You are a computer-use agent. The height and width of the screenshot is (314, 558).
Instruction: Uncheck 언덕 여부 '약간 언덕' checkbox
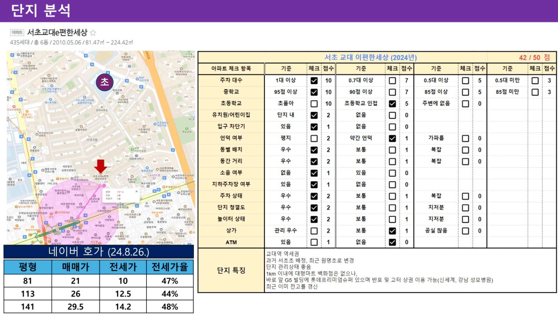point(392,138)
